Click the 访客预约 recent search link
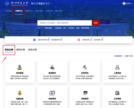The width and height of the screenshot is (134, 108). click(x=71, y=28)
